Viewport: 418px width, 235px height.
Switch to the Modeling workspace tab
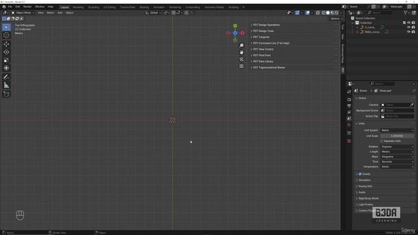[x=78, y=7]
